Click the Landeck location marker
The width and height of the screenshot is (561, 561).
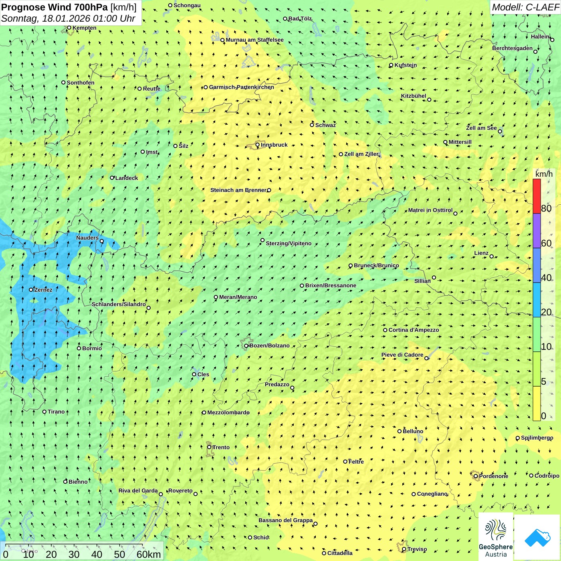pos(112,178)
